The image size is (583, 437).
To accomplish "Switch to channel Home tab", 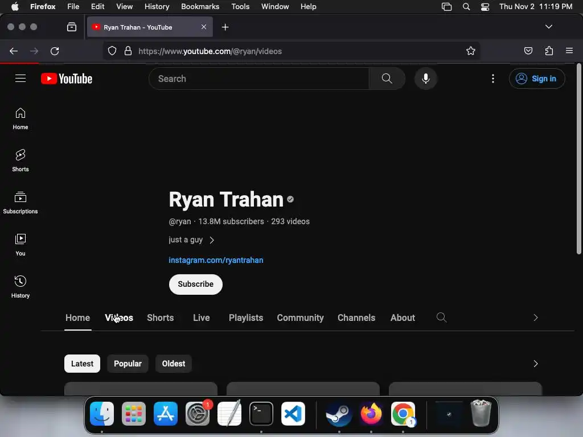I will (77, 318).
